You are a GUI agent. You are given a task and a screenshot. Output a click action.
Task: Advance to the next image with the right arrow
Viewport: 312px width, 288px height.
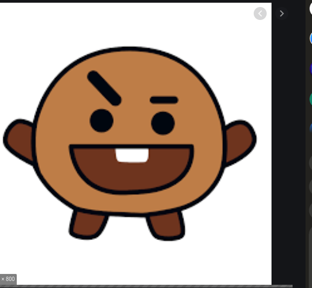click(x=282, y=13)
